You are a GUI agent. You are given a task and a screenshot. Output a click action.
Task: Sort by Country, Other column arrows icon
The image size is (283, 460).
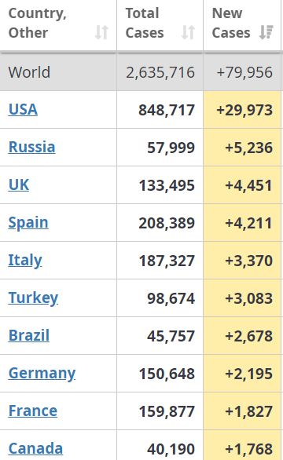click(101, 32)
